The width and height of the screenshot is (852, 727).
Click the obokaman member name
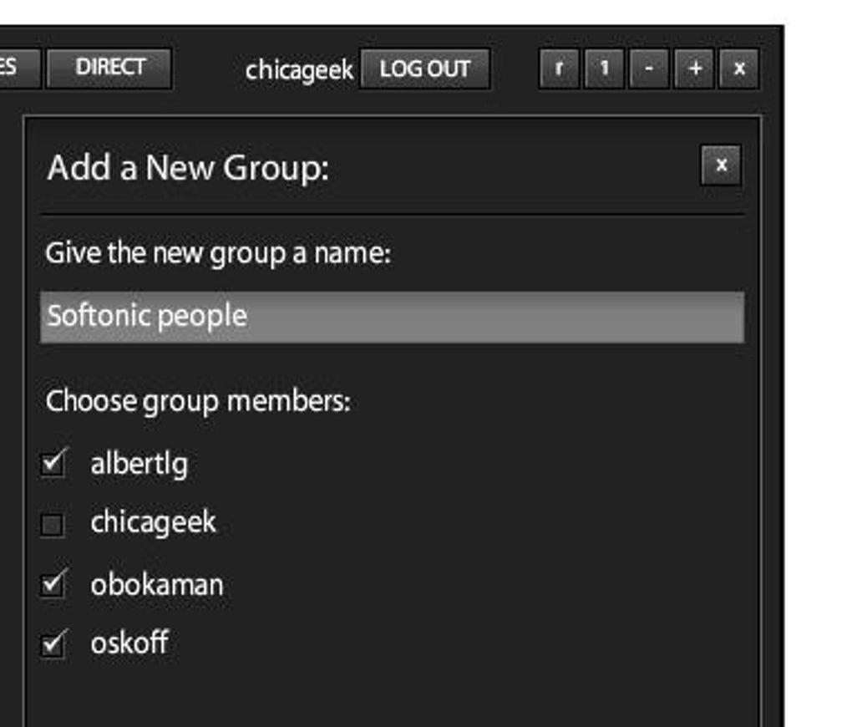(157, 585)
